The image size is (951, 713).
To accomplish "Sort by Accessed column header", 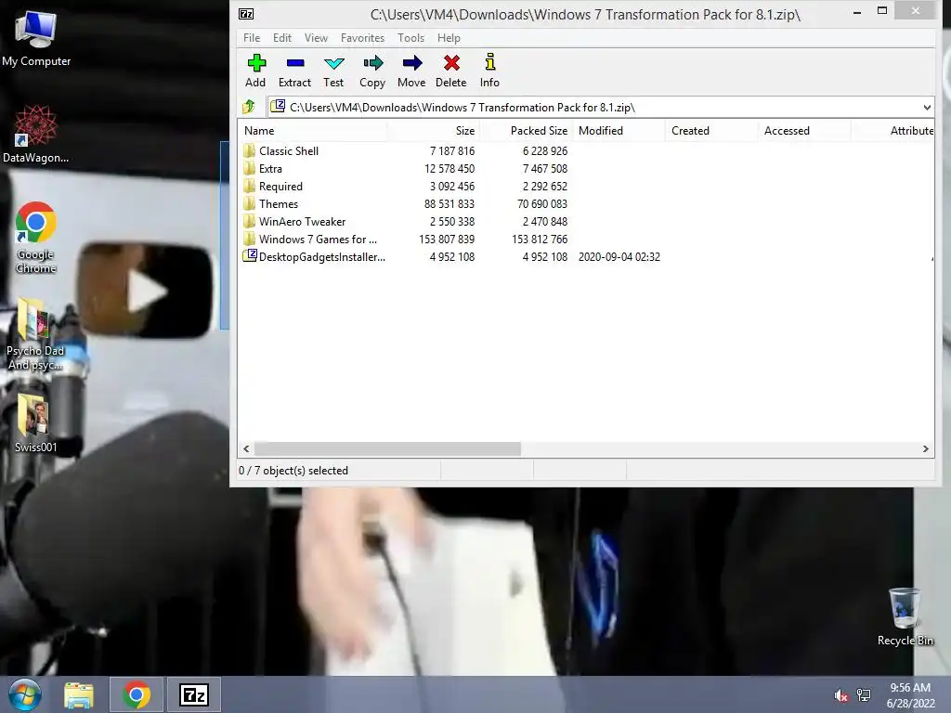I will [x=804, y=130].
